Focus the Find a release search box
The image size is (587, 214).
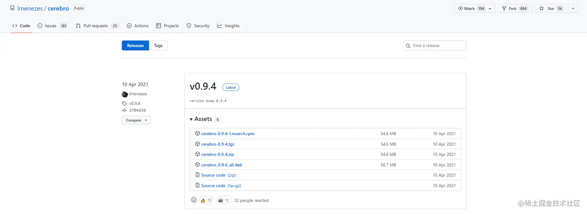434,45
